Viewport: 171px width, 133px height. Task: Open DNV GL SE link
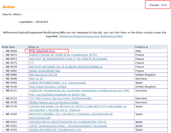36,79
